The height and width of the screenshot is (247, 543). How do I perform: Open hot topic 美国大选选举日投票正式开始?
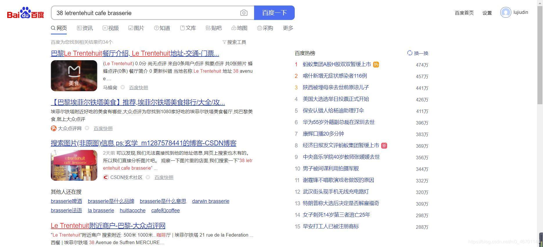tap(336, 99)
